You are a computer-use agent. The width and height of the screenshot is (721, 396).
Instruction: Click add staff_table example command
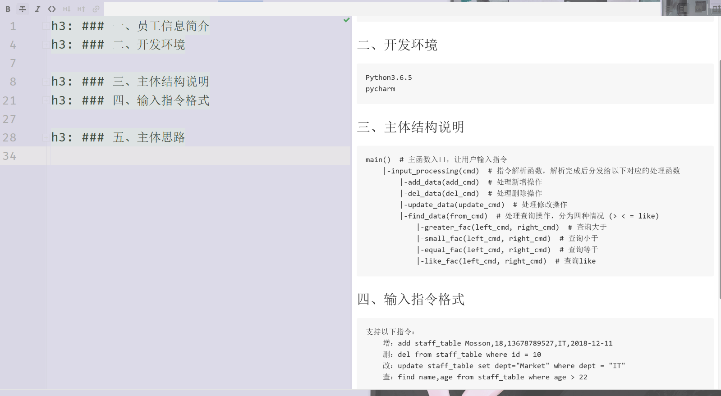[505, 343]
